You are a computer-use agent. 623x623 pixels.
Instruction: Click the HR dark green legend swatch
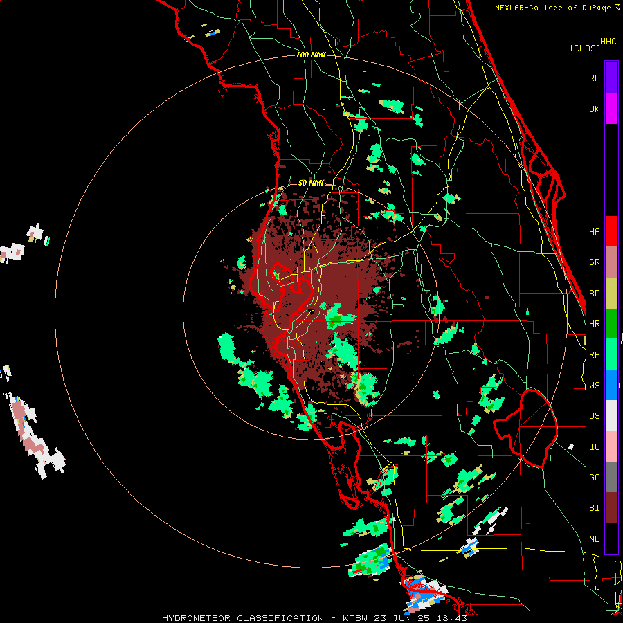[x=611, y=324]
